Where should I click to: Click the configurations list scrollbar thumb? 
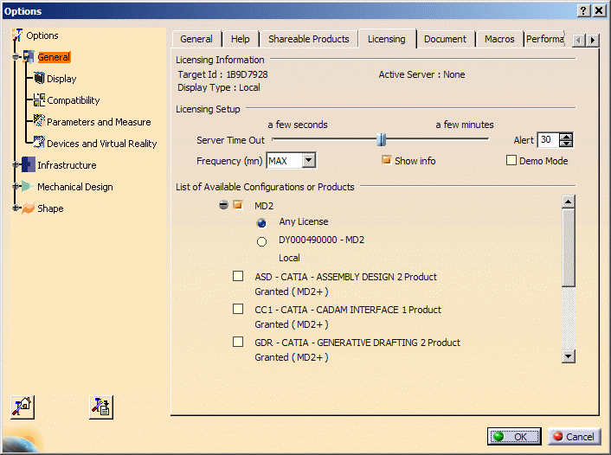pos(568,247)
